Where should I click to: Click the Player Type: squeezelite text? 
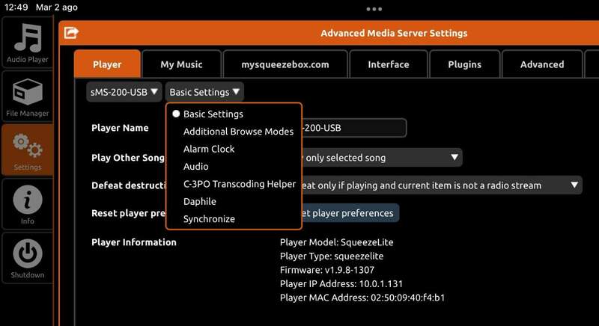[332, 256]
